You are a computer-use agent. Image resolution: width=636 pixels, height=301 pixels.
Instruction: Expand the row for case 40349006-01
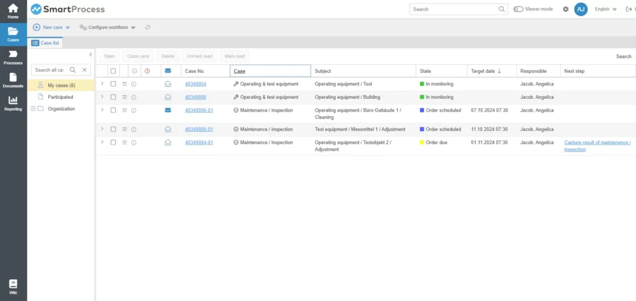(x=102, y=109)
